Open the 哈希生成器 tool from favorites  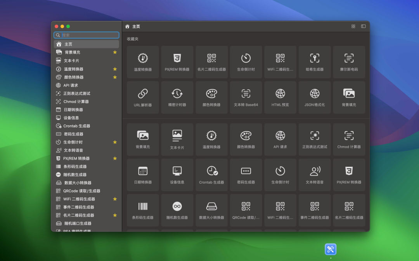[314, 62]
